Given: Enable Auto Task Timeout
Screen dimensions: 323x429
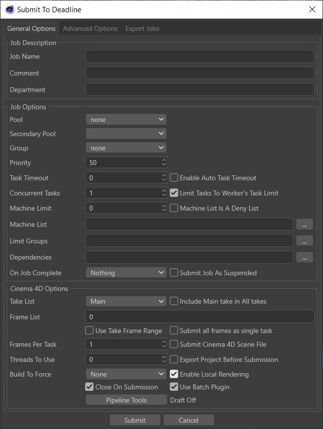Looking at the screenshot, I should pos(174,178).
